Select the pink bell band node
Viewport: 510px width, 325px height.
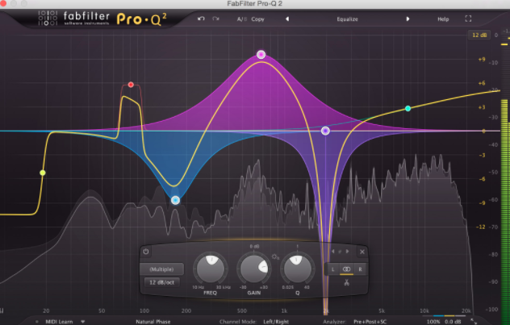pos(261,55)
